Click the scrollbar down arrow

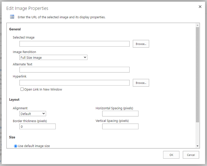(198, 146)
